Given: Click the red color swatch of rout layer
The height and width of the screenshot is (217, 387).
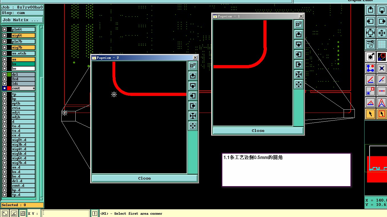Looking at the screenshot, I should (9, 88).
